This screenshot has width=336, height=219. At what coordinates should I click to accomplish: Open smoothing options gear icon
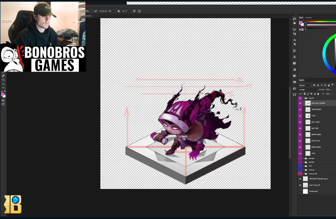click(119, 11)
